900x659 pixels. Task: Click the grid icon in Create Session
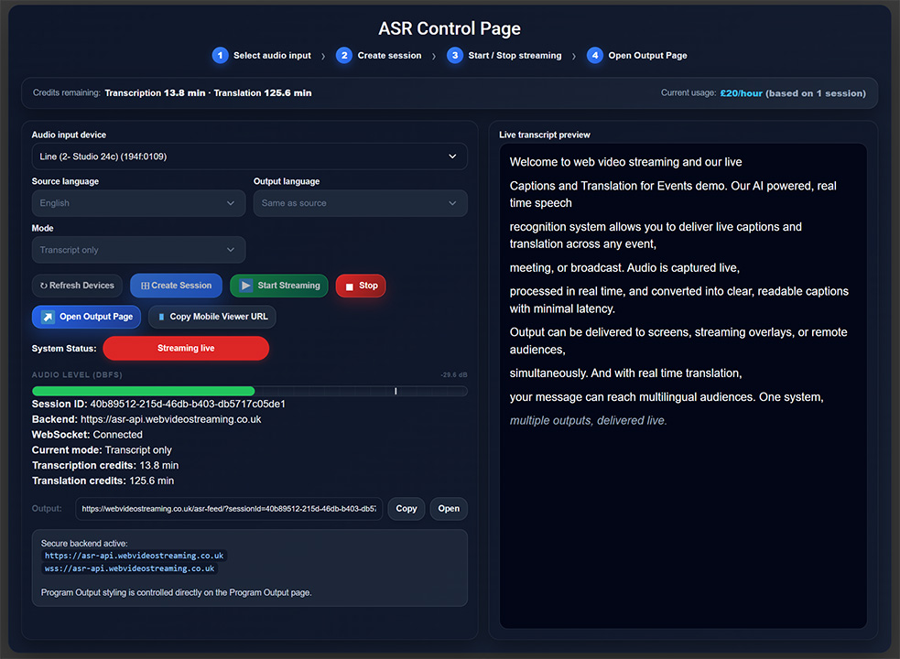tap(146, 286)
